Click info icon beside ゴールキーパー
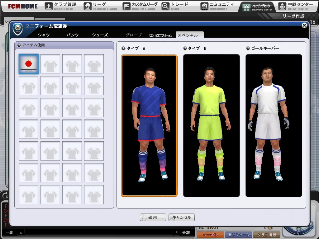 tap(248, 48)
